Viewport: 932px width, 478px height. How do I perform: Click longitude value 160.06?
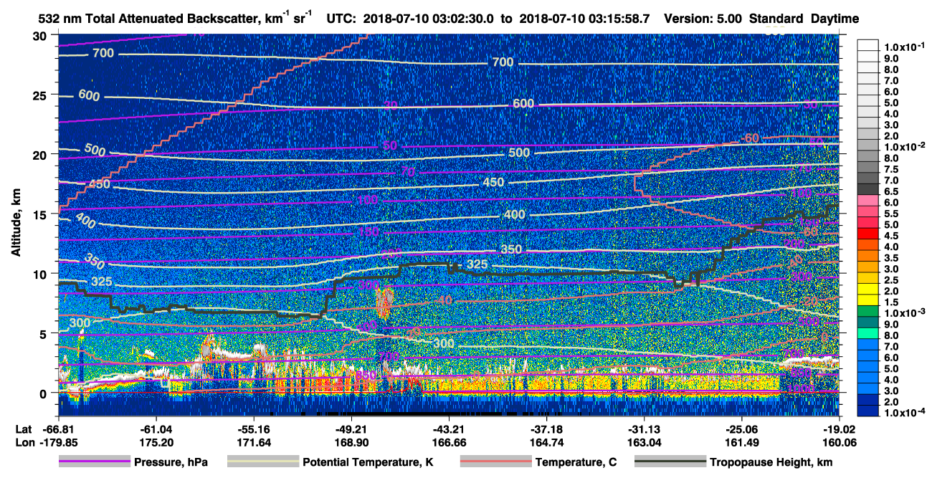point(840,442)
